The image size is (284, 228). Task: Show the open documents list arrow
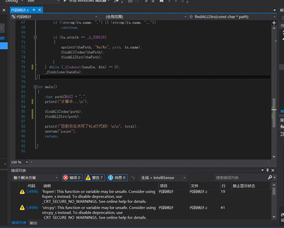[x=274, y=10]
